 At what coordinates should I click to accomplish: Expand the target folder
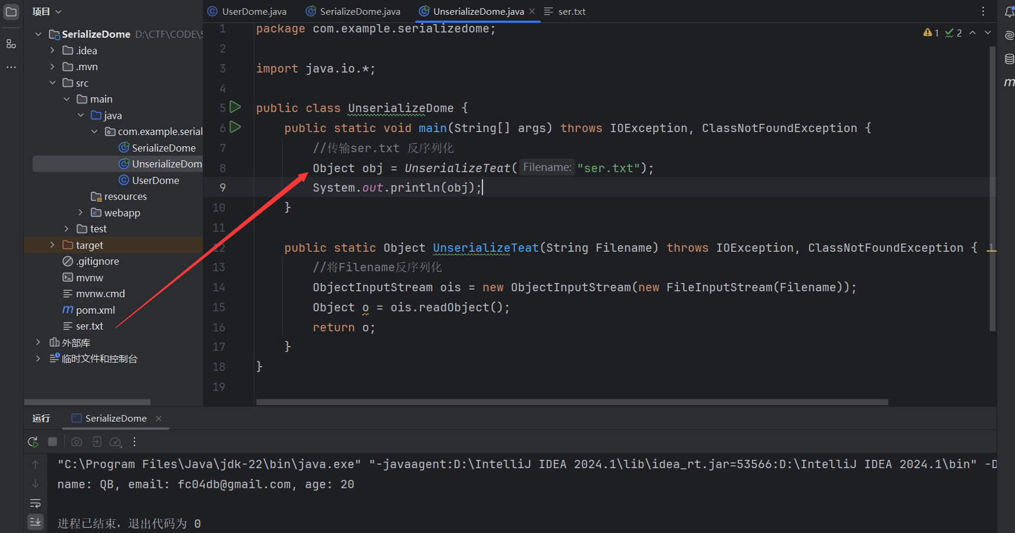click(52, 245)
